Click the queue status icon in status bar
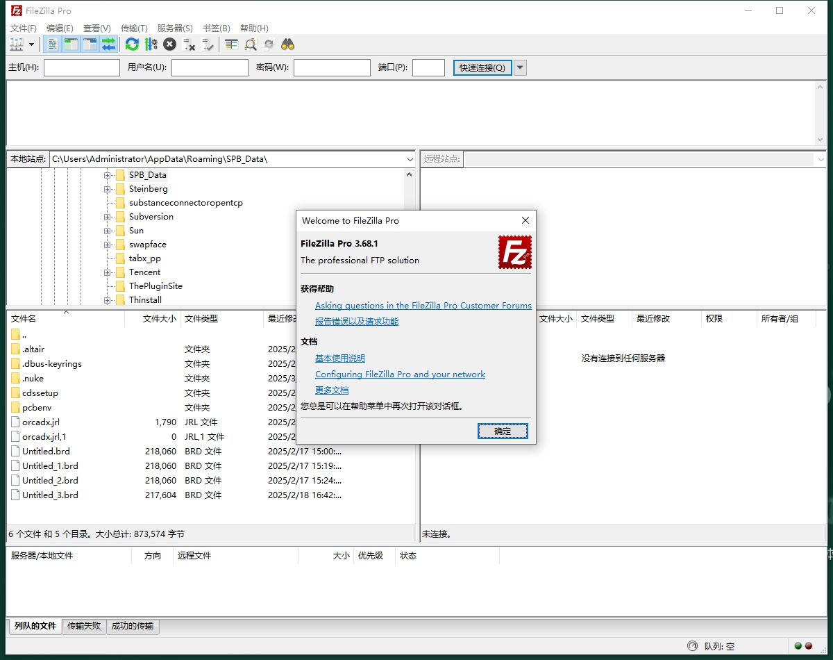 pyautogui.click(x=692, y=646)
